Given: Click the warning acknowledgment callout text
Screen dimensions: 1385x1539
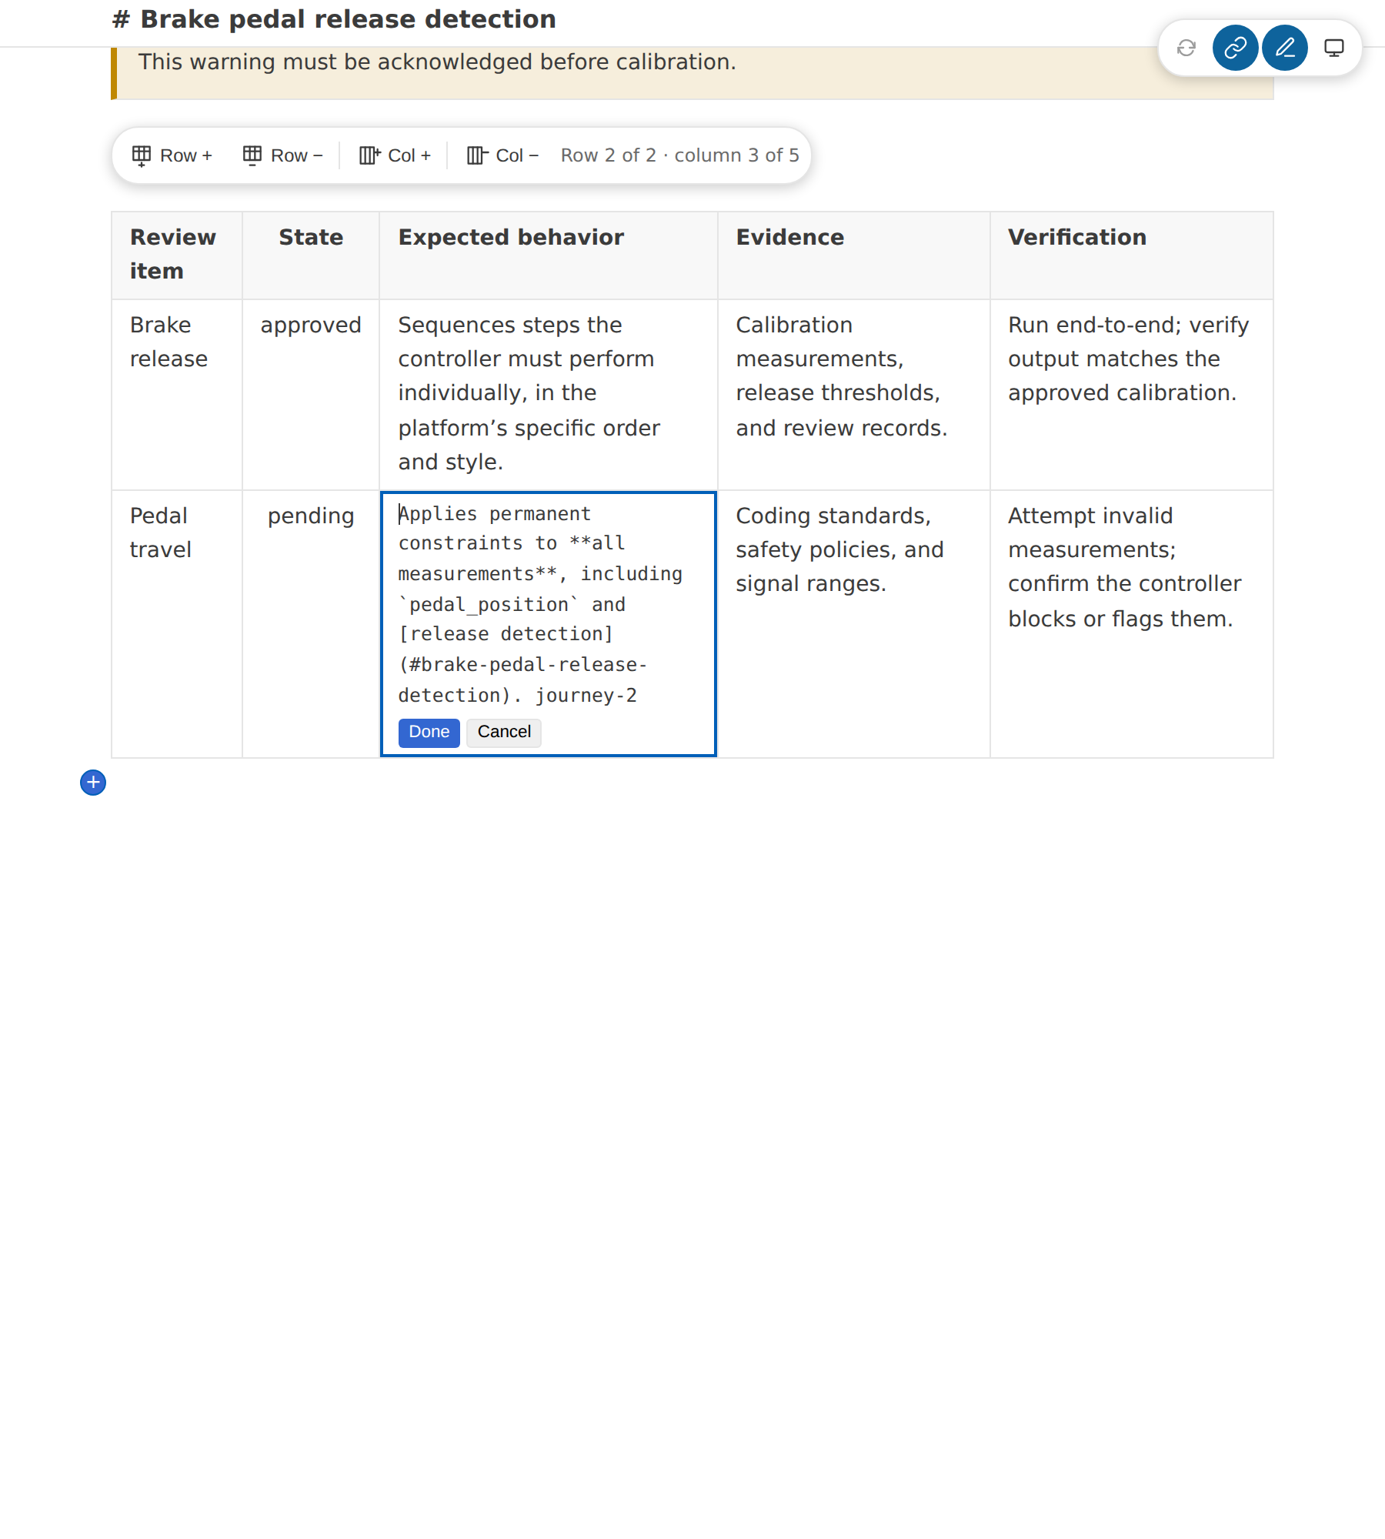Looking at the screenshot, I should pyautogui.click(x=437, y=62).
